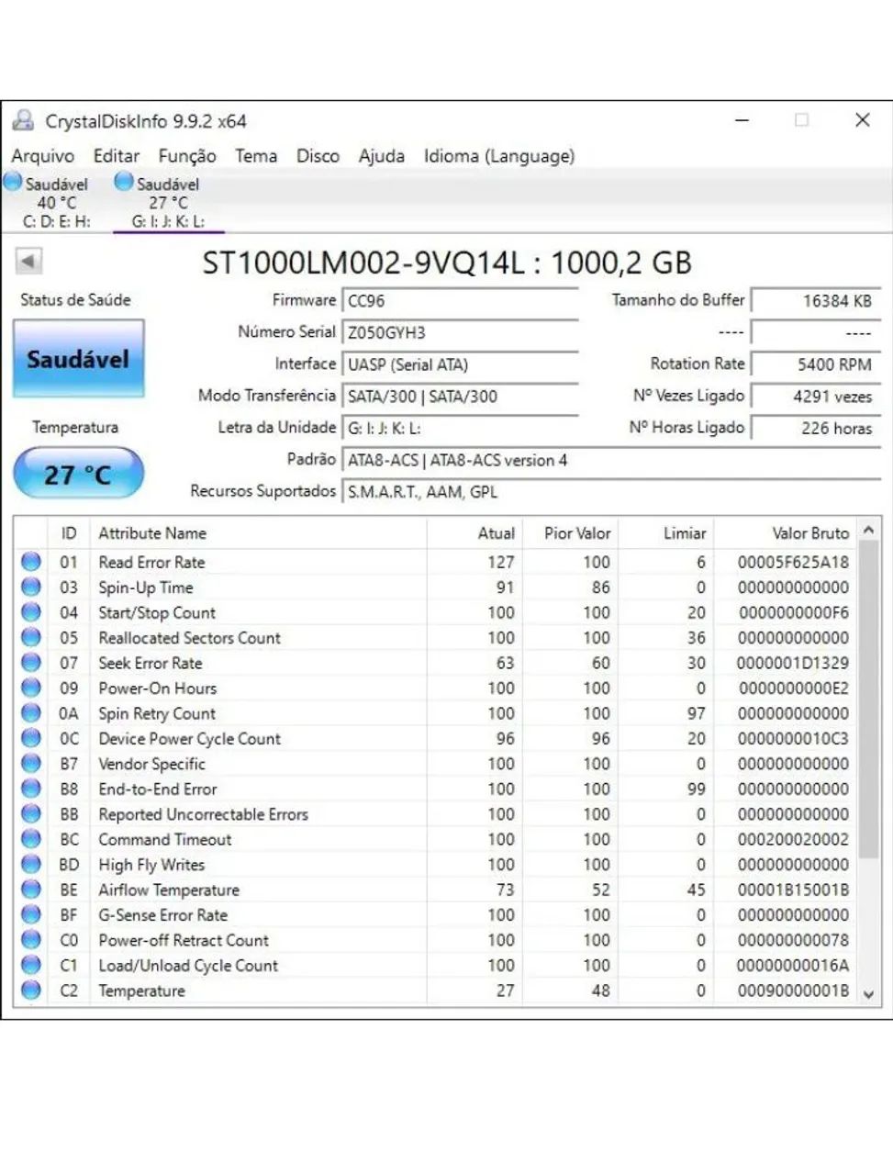The width and height of the screenshot is (893, 1175).
Task: Click the Letra da Unidade field
Action: point(460,428)
